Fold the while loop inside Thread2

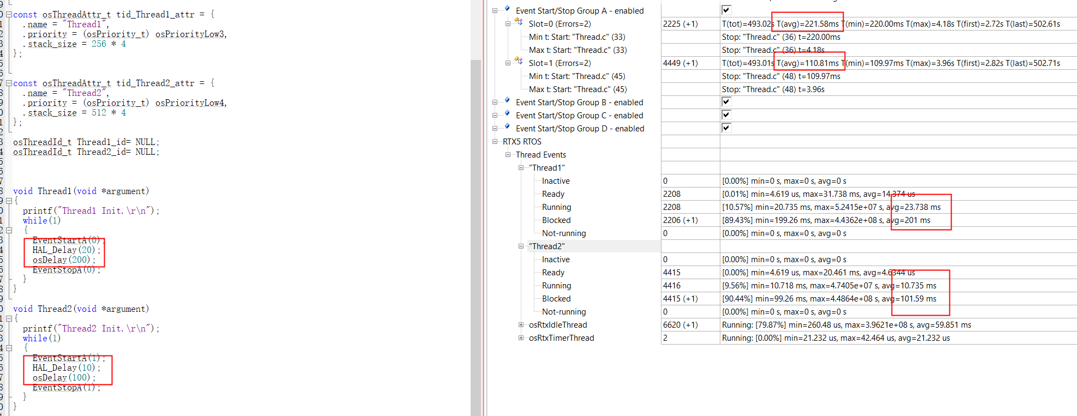(9, 348)
